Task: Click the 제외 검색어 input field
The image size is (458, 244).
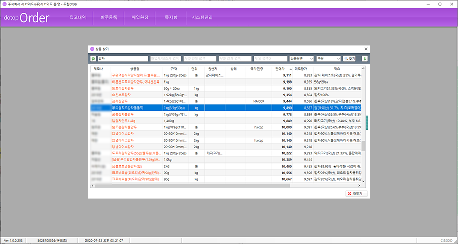Action: (270, 59)
